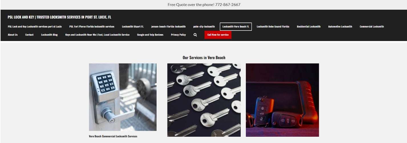Image resolution: width=407 pixels, height=143 pixels.
Task: View Google and Yelp Reviews
Action: pyautogui.click(x=150, y=35)
